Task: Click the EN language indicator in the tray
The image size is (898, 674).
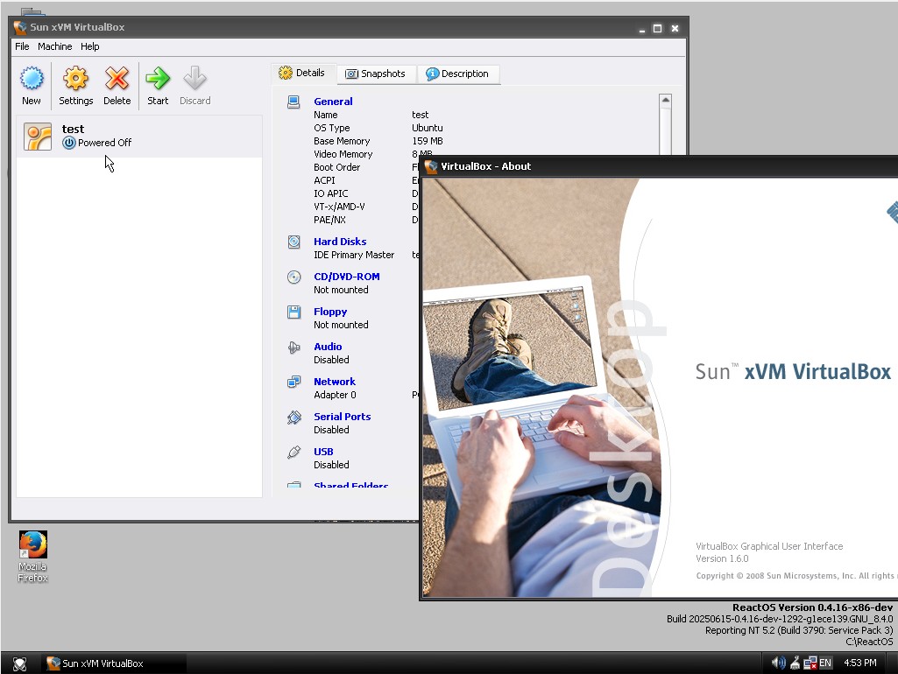Action: pyautogui.click(x=825, y=663)
